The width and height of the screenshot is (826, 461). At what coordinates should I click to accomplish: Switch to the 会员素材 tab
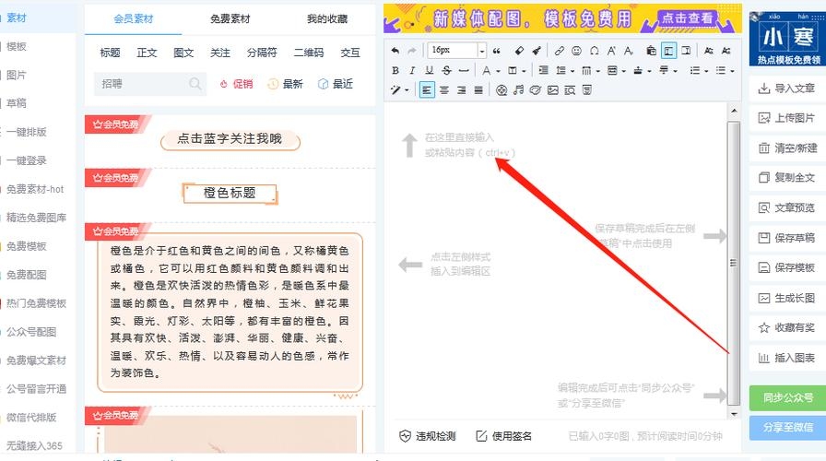tap(134, 19)
